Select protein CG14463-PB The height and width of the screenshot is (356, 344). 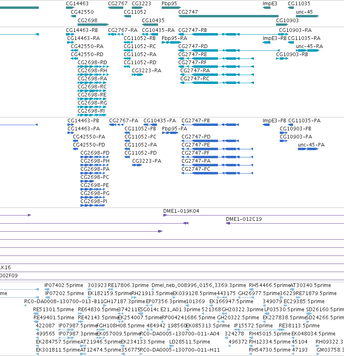(83, 121)
